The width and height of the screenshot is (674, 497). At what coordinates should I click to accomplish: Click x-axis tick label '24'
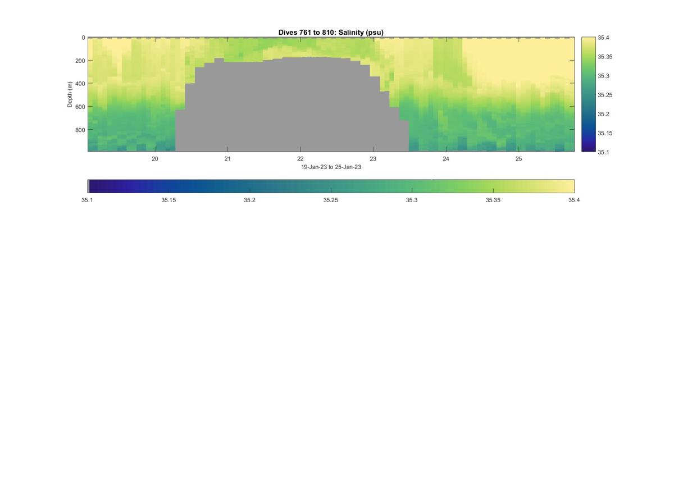click(x=446, y=159)
